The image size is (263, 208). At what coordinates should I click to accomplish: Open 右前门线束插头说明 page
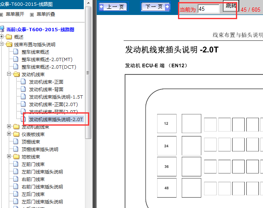click(42, 187)
